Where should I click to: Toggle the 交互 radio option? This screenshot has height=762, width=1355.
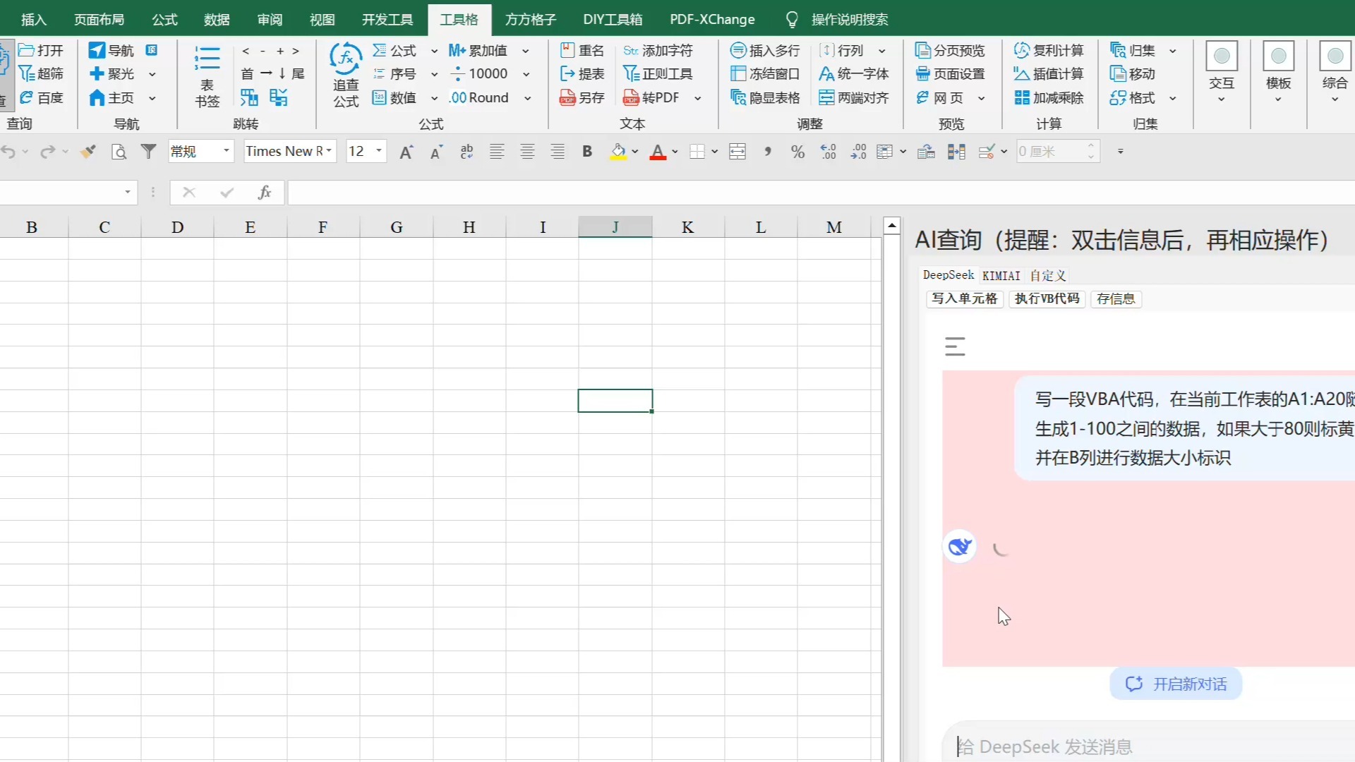tap(1222, 56)
